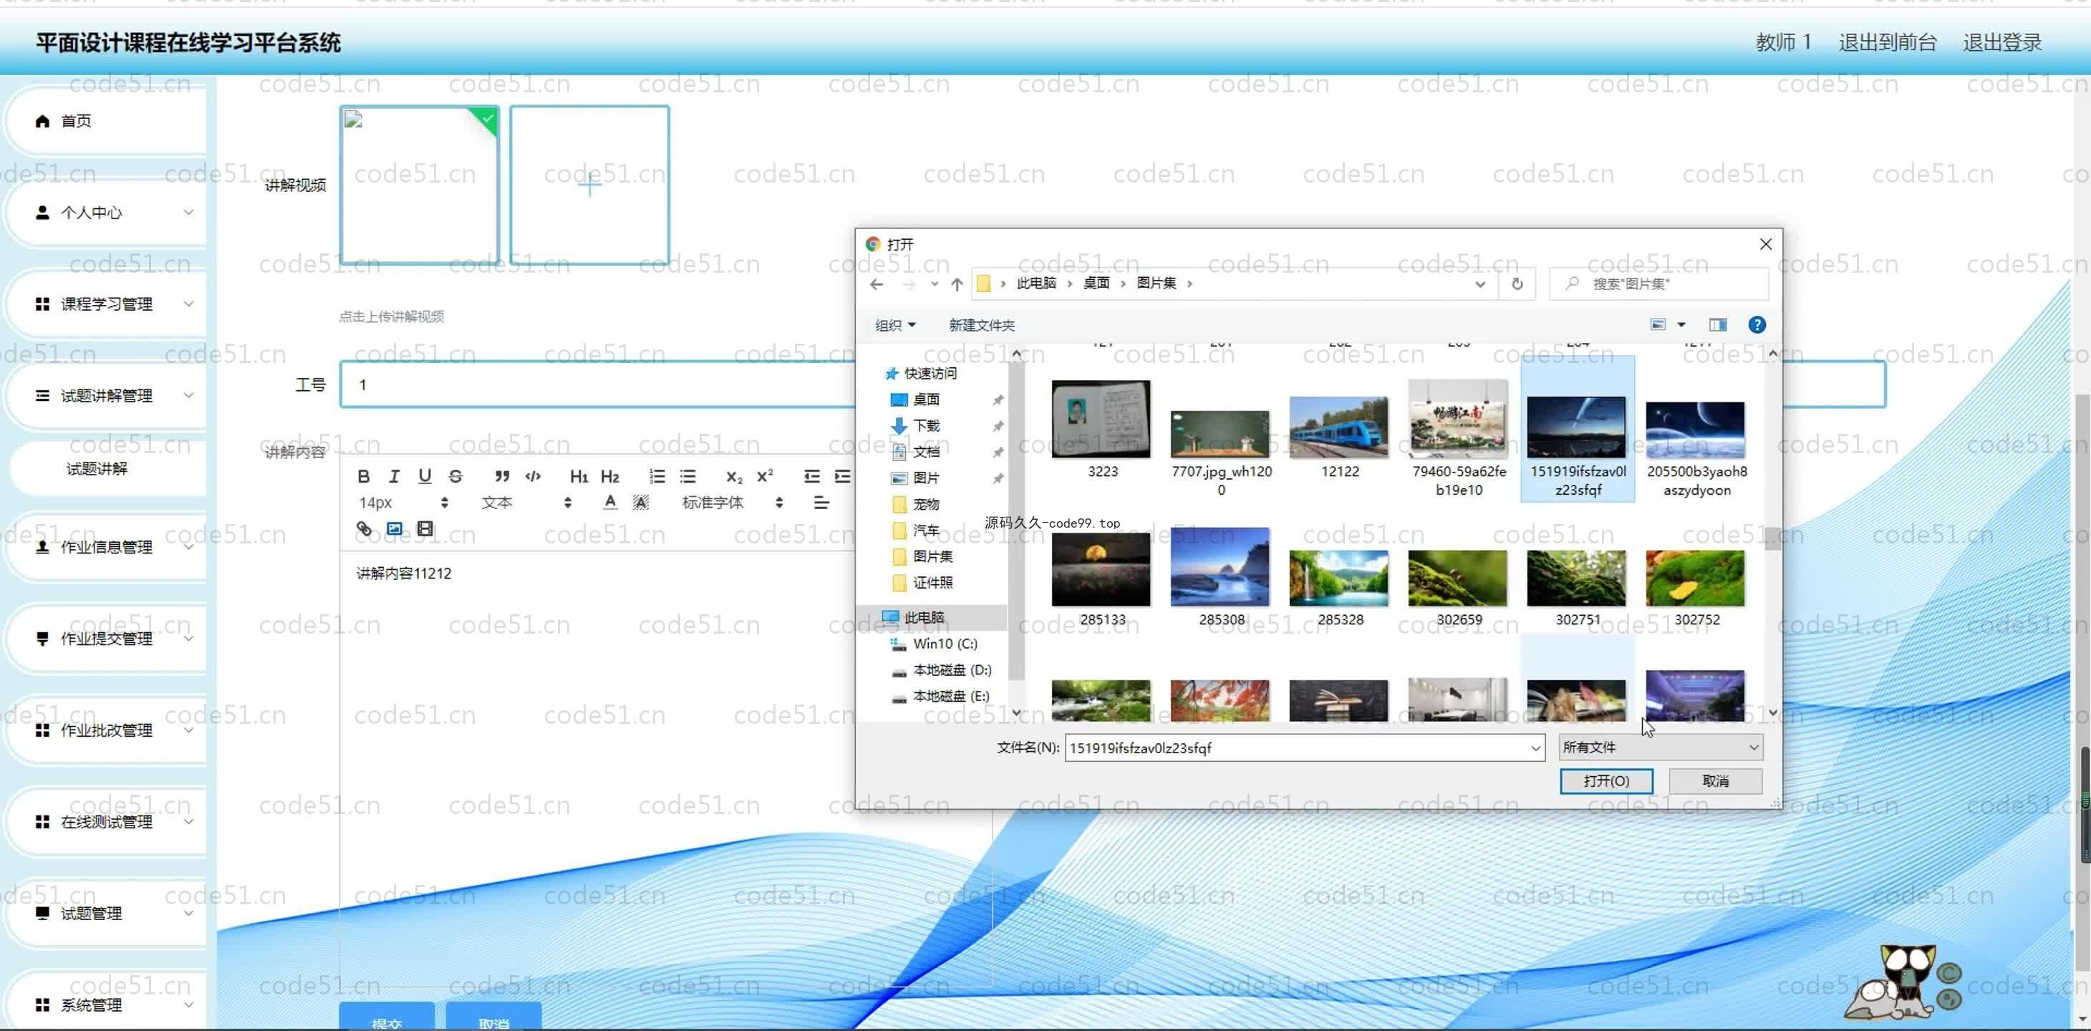Viewport: 2091px width, 1031px height.
Task: Pick text background color in editor
Action: [x=640, y=503]
